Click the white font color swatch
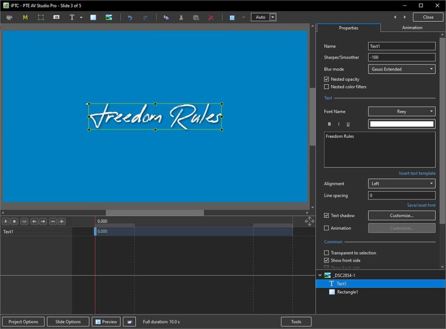Screen dimensions: 446x329 (x=401, y=124)
